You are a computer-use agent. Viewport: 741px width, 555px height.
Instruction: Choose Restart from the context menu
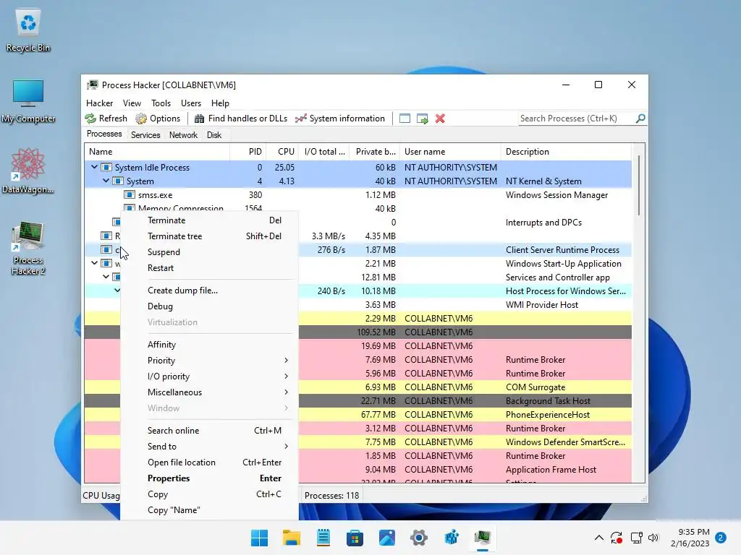point(209,268)
